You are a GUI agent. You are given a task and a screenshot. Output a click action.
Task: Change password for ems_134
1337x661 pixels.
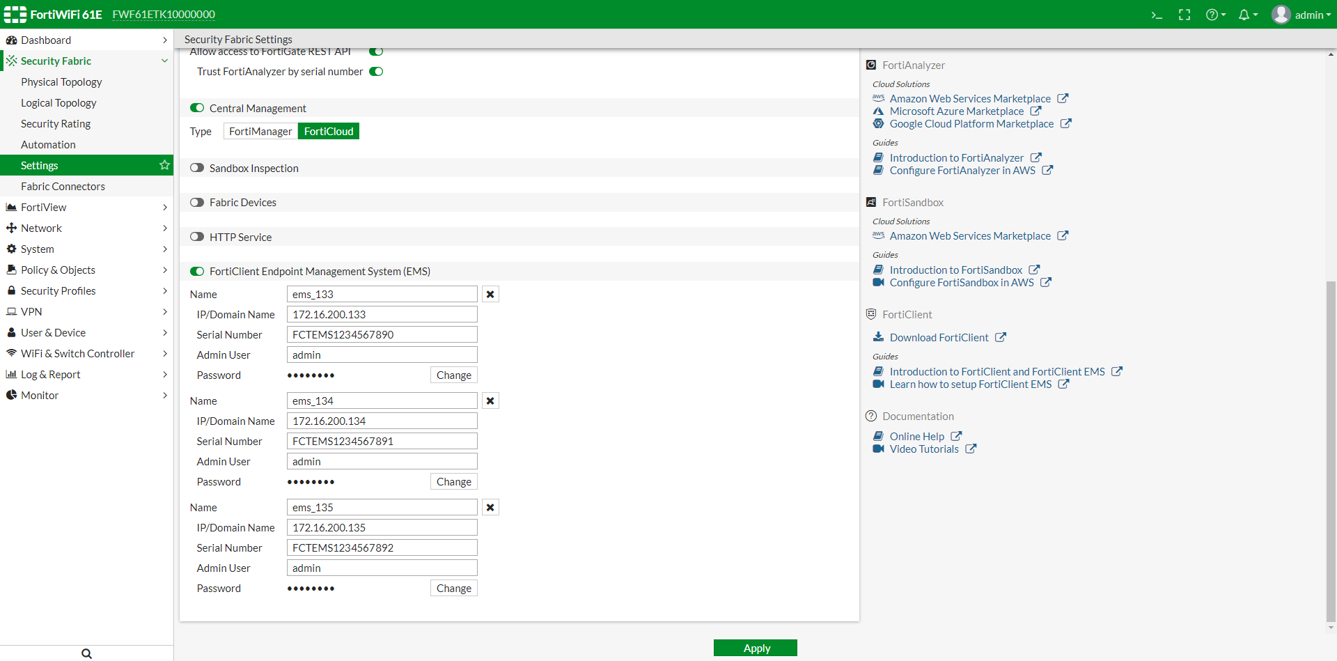(453, 481)
